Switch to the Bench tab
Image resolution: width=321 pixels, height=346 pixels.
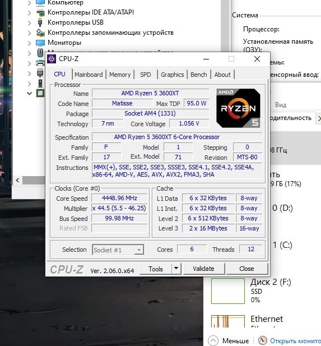click(199, 75)
